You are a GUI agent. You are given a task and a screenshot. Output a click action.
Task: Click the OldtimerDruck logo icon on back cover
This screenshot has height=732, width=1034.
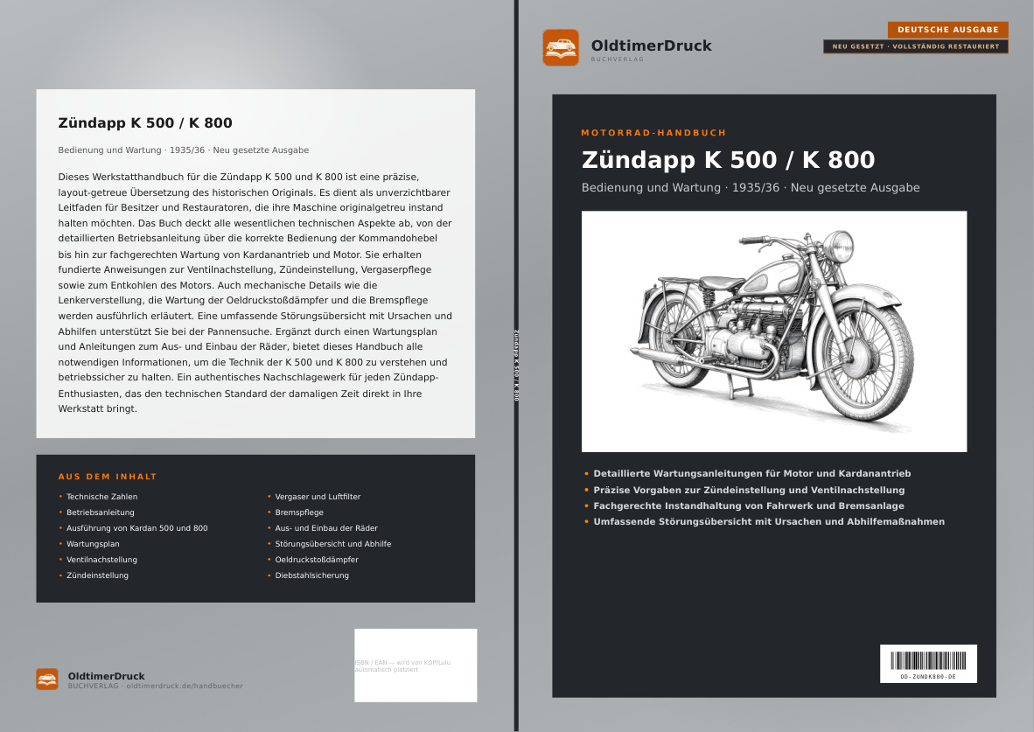click(x=47, y=679)
